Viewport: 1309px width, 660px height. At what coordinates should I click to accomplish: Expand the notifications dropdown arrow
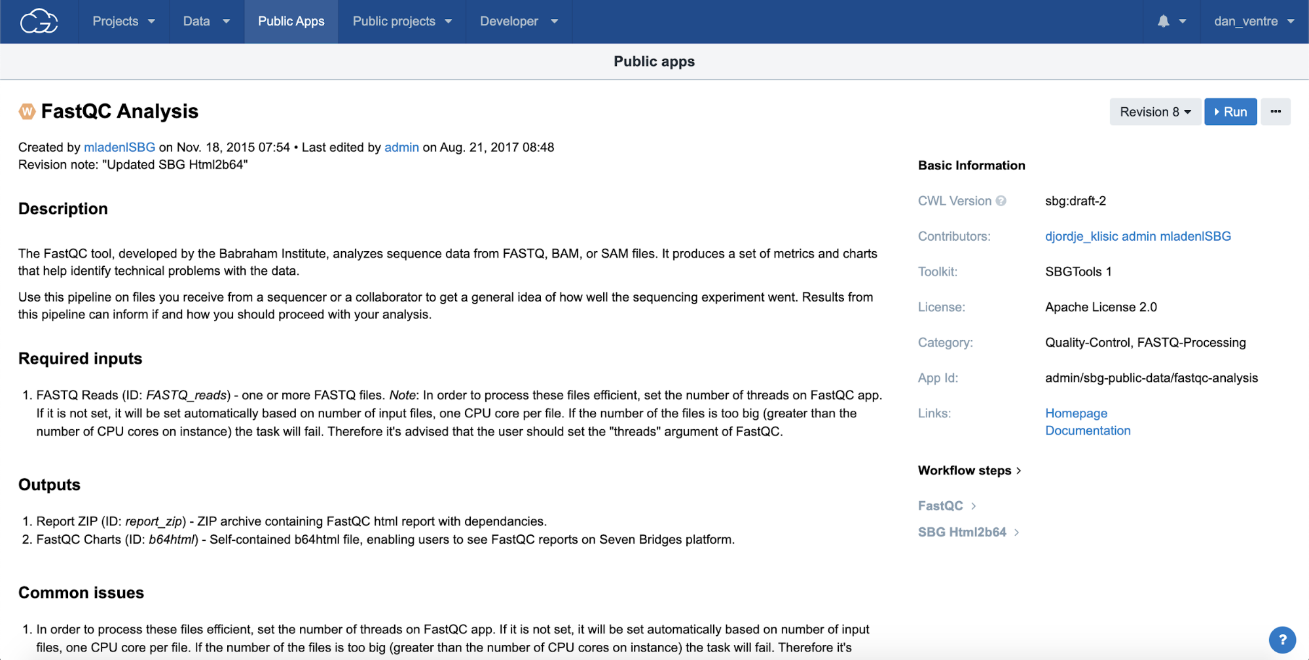(1183, 22)
